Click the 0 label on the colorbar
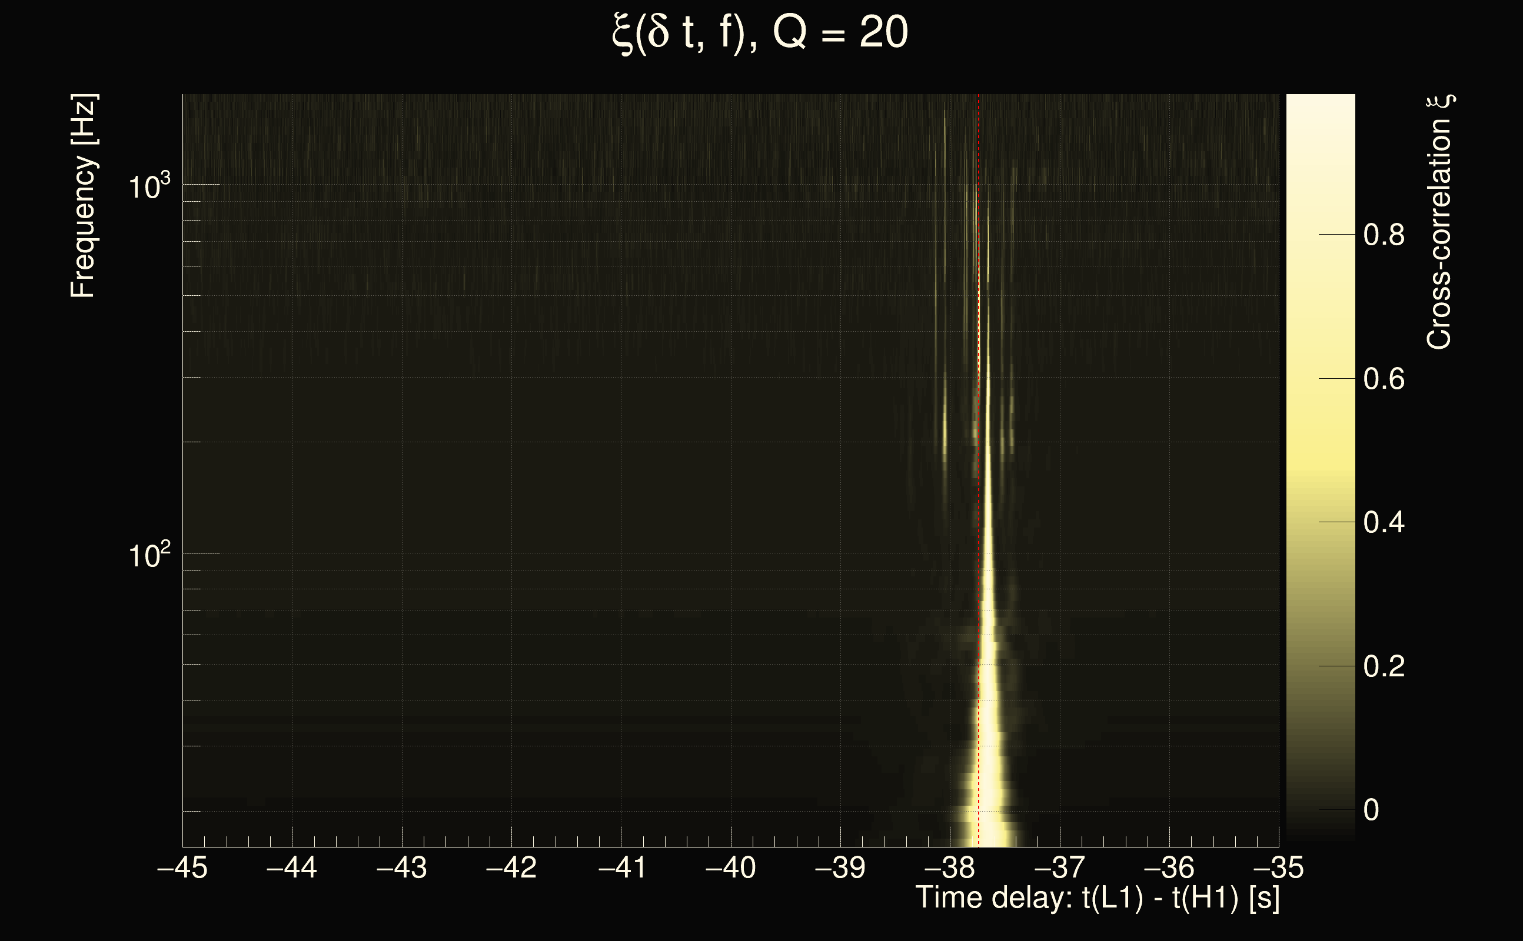Screen dimensions: 1523x941 (x=1371, y=810)
